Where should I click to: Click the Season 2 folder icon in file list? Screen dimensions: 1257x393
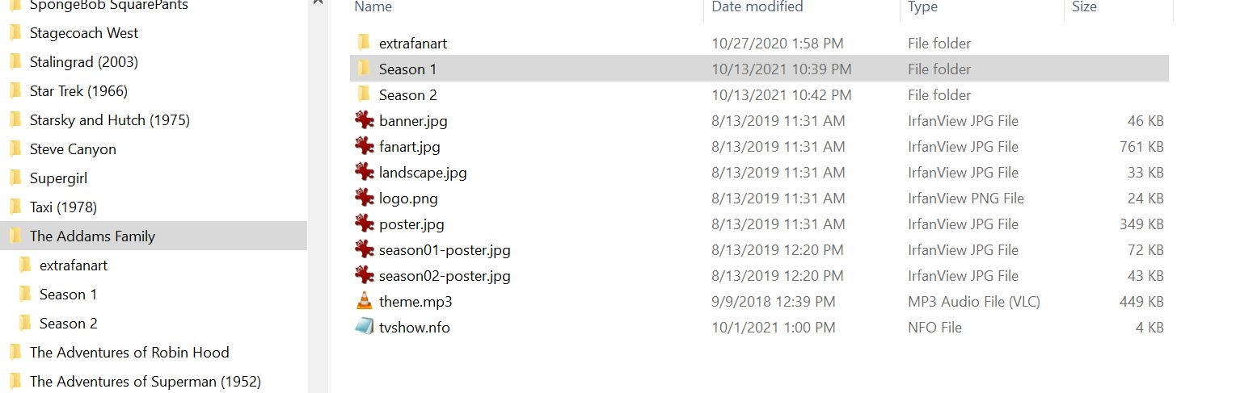365,94
